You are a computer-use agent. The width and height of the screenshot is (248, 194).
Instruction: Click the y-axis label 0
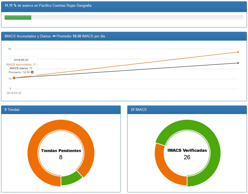pos(11,89)
